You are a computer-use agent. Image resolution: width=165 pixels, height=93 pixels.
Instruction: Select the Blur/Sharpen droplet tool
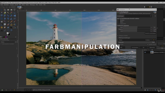8,27
